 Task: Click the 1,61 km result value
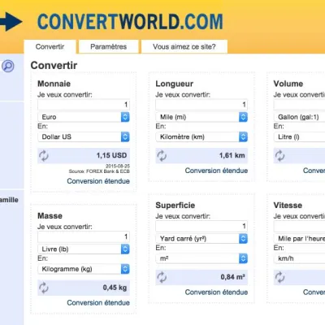tap(232, 155)
